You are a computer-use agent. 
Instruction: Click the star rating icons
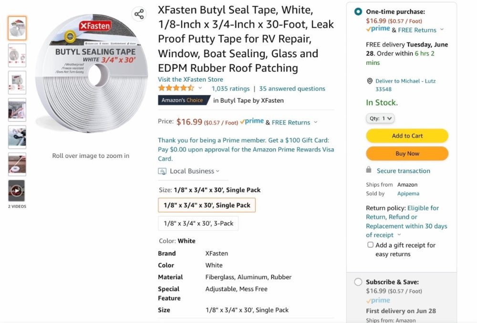[176, 88]
